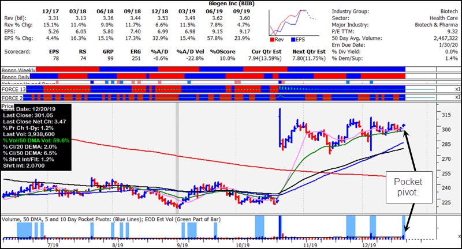The height and width of the screenshot is (249, 462).
Task: Select the 06/19 quarter column header
Action: click(x=214, y=12)
